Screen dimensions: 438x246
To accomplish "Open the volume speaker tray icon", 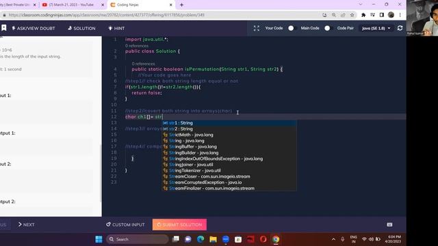I will click(x=371, y=239).
